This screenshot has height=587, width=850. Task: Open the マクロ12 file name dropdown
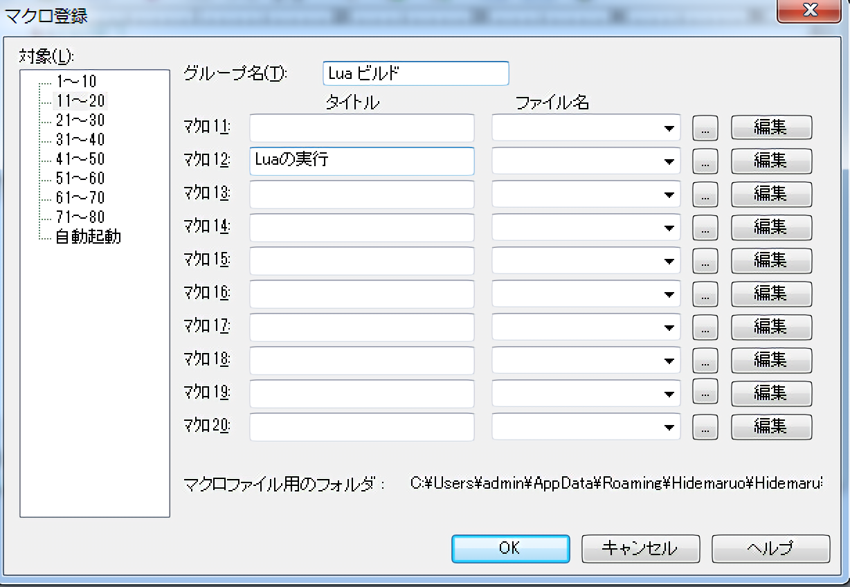(x=669, y=161)
